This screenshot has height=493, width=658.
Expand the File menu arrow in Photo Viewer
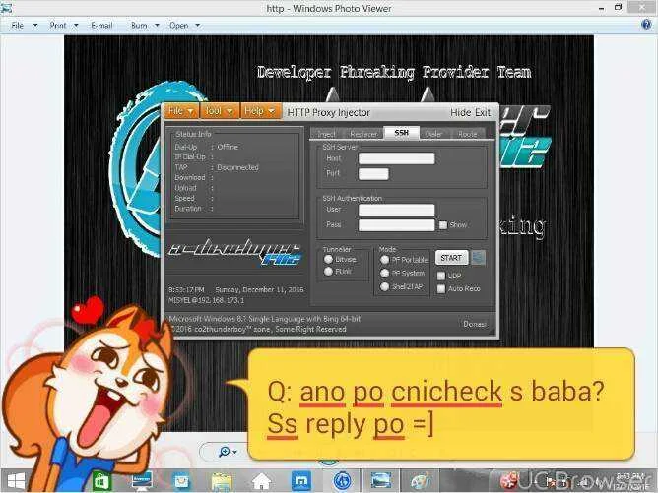[x=35, y=26]
